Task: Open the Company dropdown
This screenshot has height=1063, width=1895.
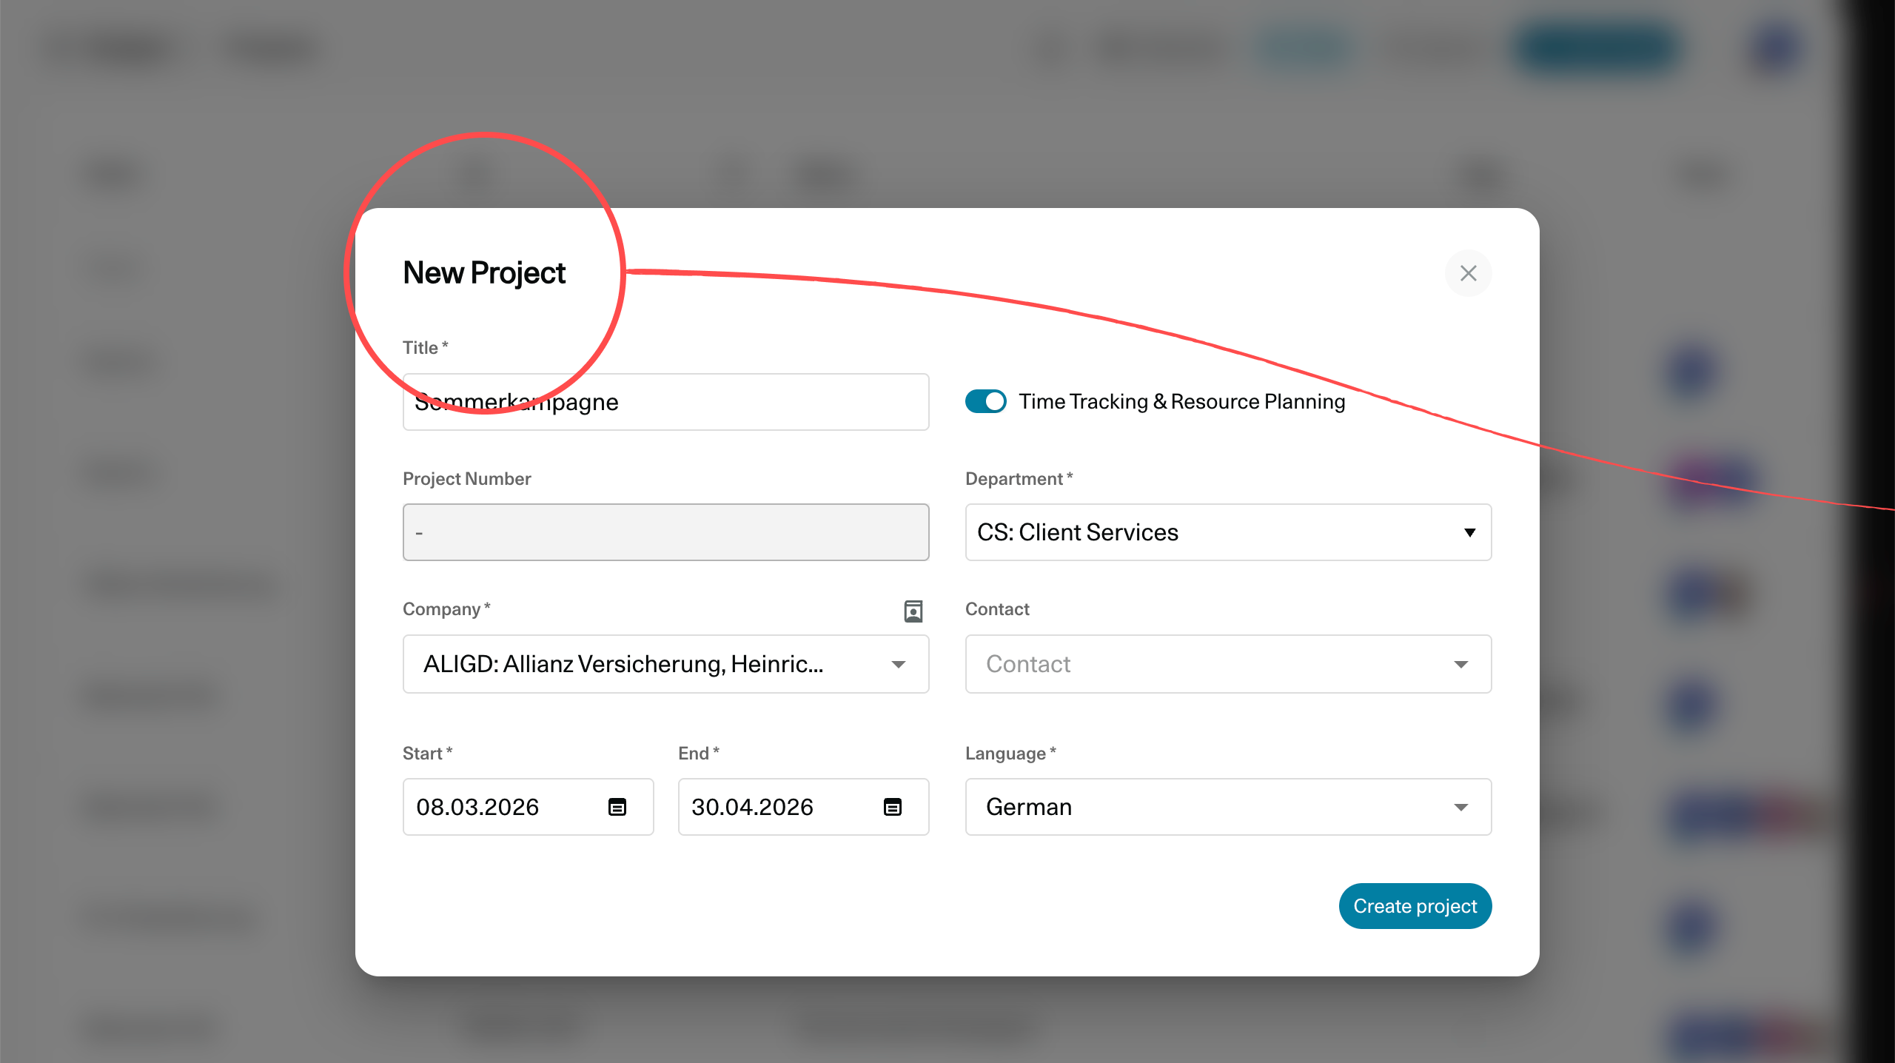Action: [898, 664]
